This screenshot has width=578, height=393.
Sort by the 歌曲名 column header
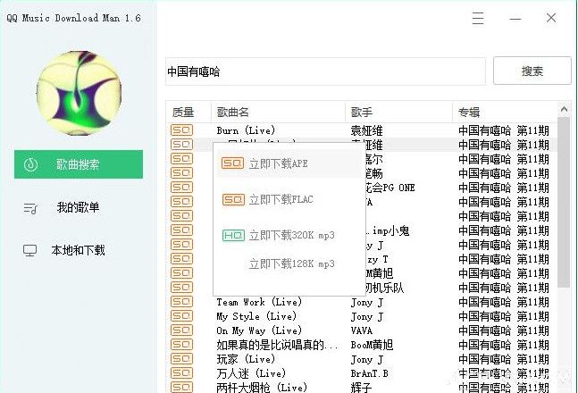(279, 112)
